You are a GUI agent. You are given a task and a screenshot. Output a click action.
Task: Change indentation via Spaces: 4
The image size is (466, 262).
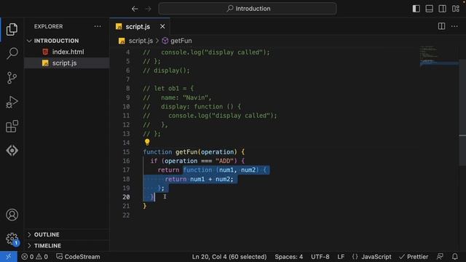click(x=288, y=257)
